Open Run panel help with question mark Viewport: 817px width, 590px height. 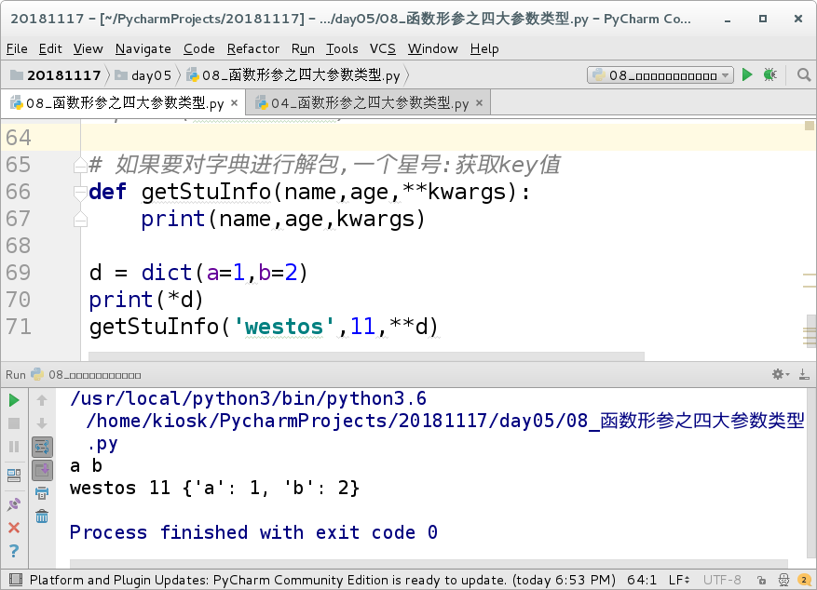coord(13,548)
